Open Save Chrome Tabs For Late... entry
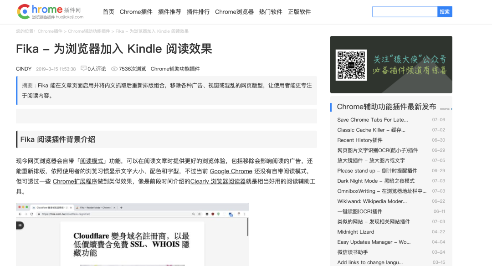 pyautogui.click(x=373, y=120)
